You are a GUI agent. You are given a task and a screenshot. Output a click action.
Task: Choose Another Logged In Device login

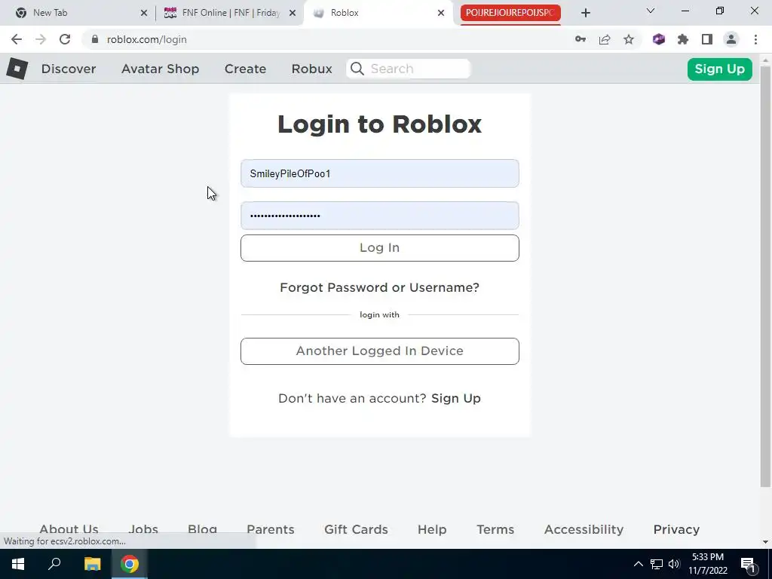click(x=380, y=351)
